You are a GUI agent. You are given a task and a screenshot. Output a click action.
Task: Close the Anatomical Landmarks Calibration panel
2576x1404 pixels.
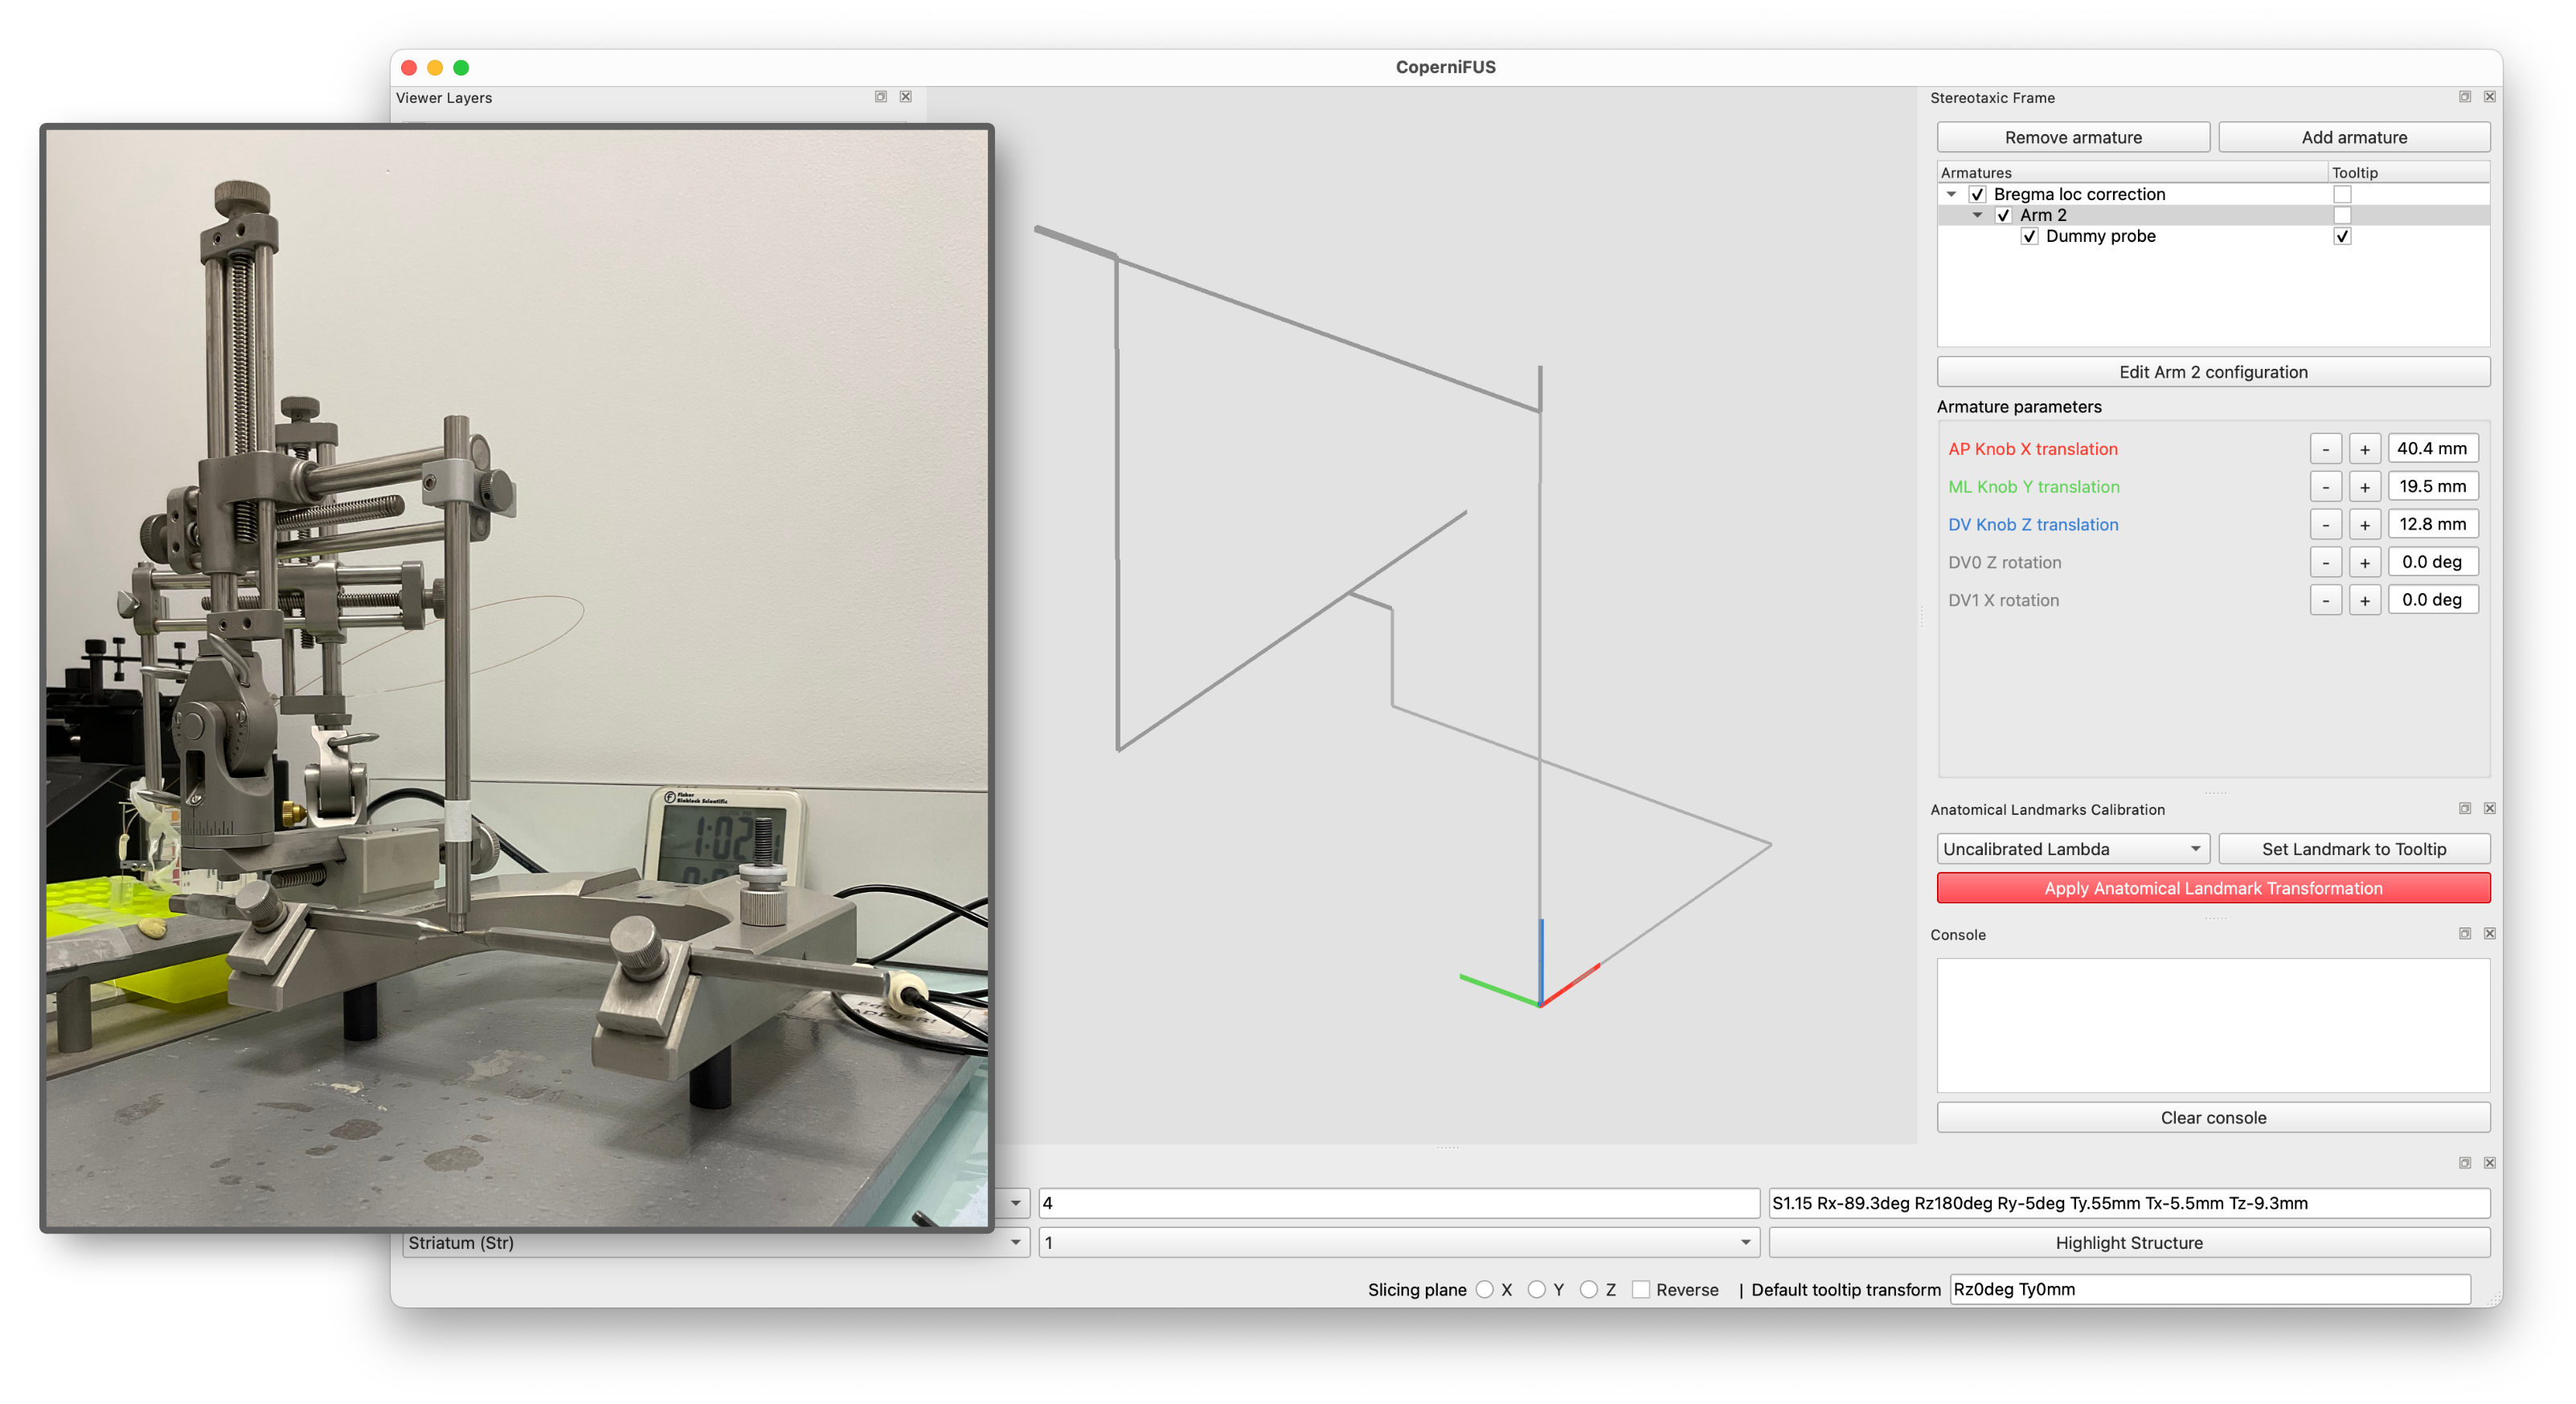(2490, 809)
